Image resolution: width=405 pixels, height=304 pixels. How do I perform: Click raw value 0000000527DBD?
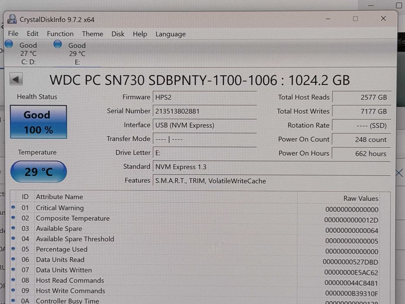coord(350,262)
